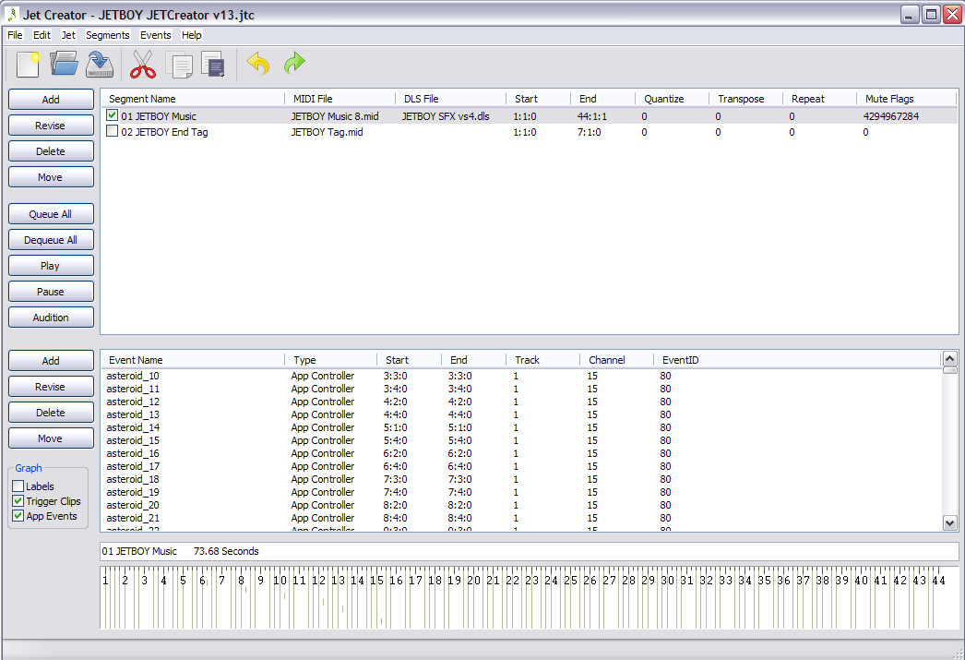Click the Copy toolbar icon
This screenshot has width=965, height=660.
181,65
